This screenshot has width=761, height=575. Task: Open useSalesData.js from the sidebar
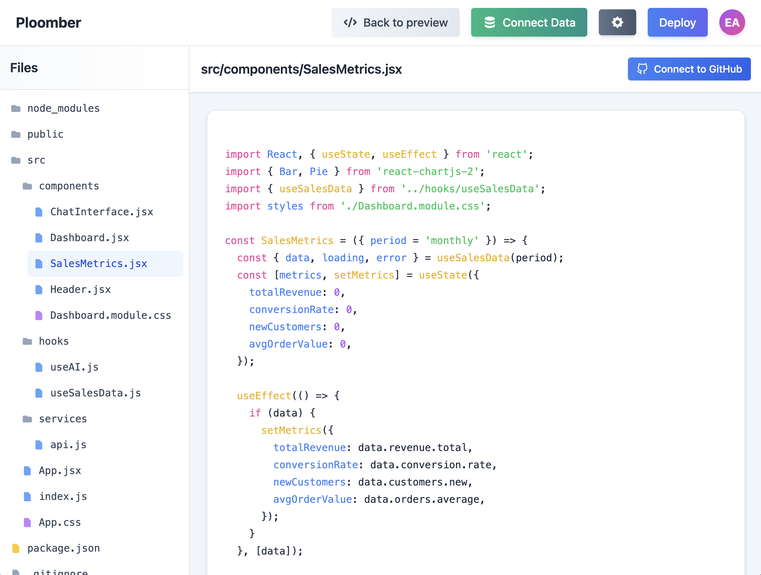95,393
